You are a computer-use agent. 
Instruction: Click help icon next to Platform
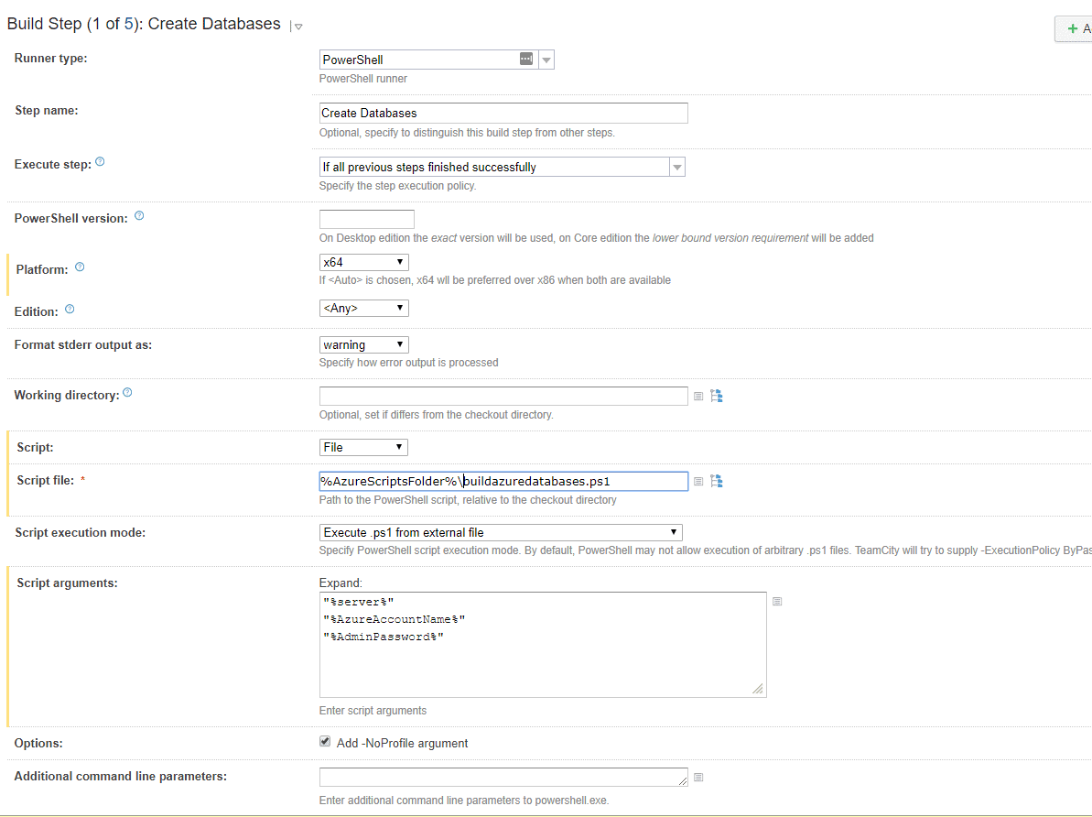click(x=80, y=267)
